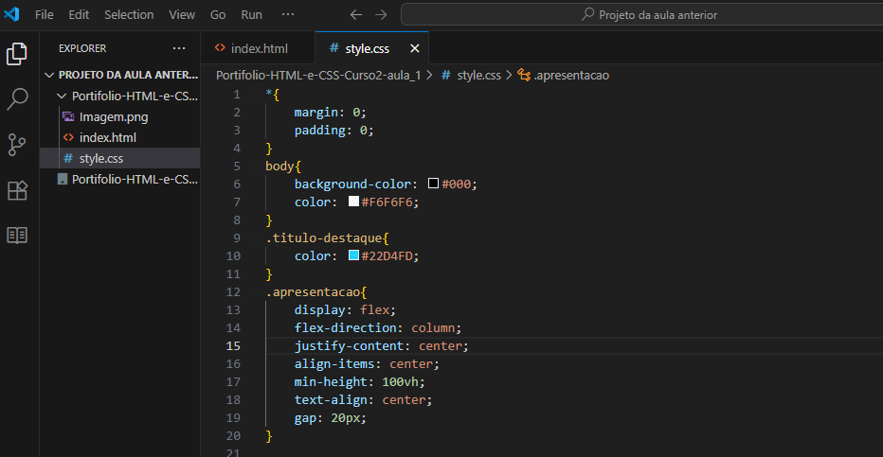Click the #F6F6F6 color swatch
This screenshot has height=457, width=883.
pos(353,202)
